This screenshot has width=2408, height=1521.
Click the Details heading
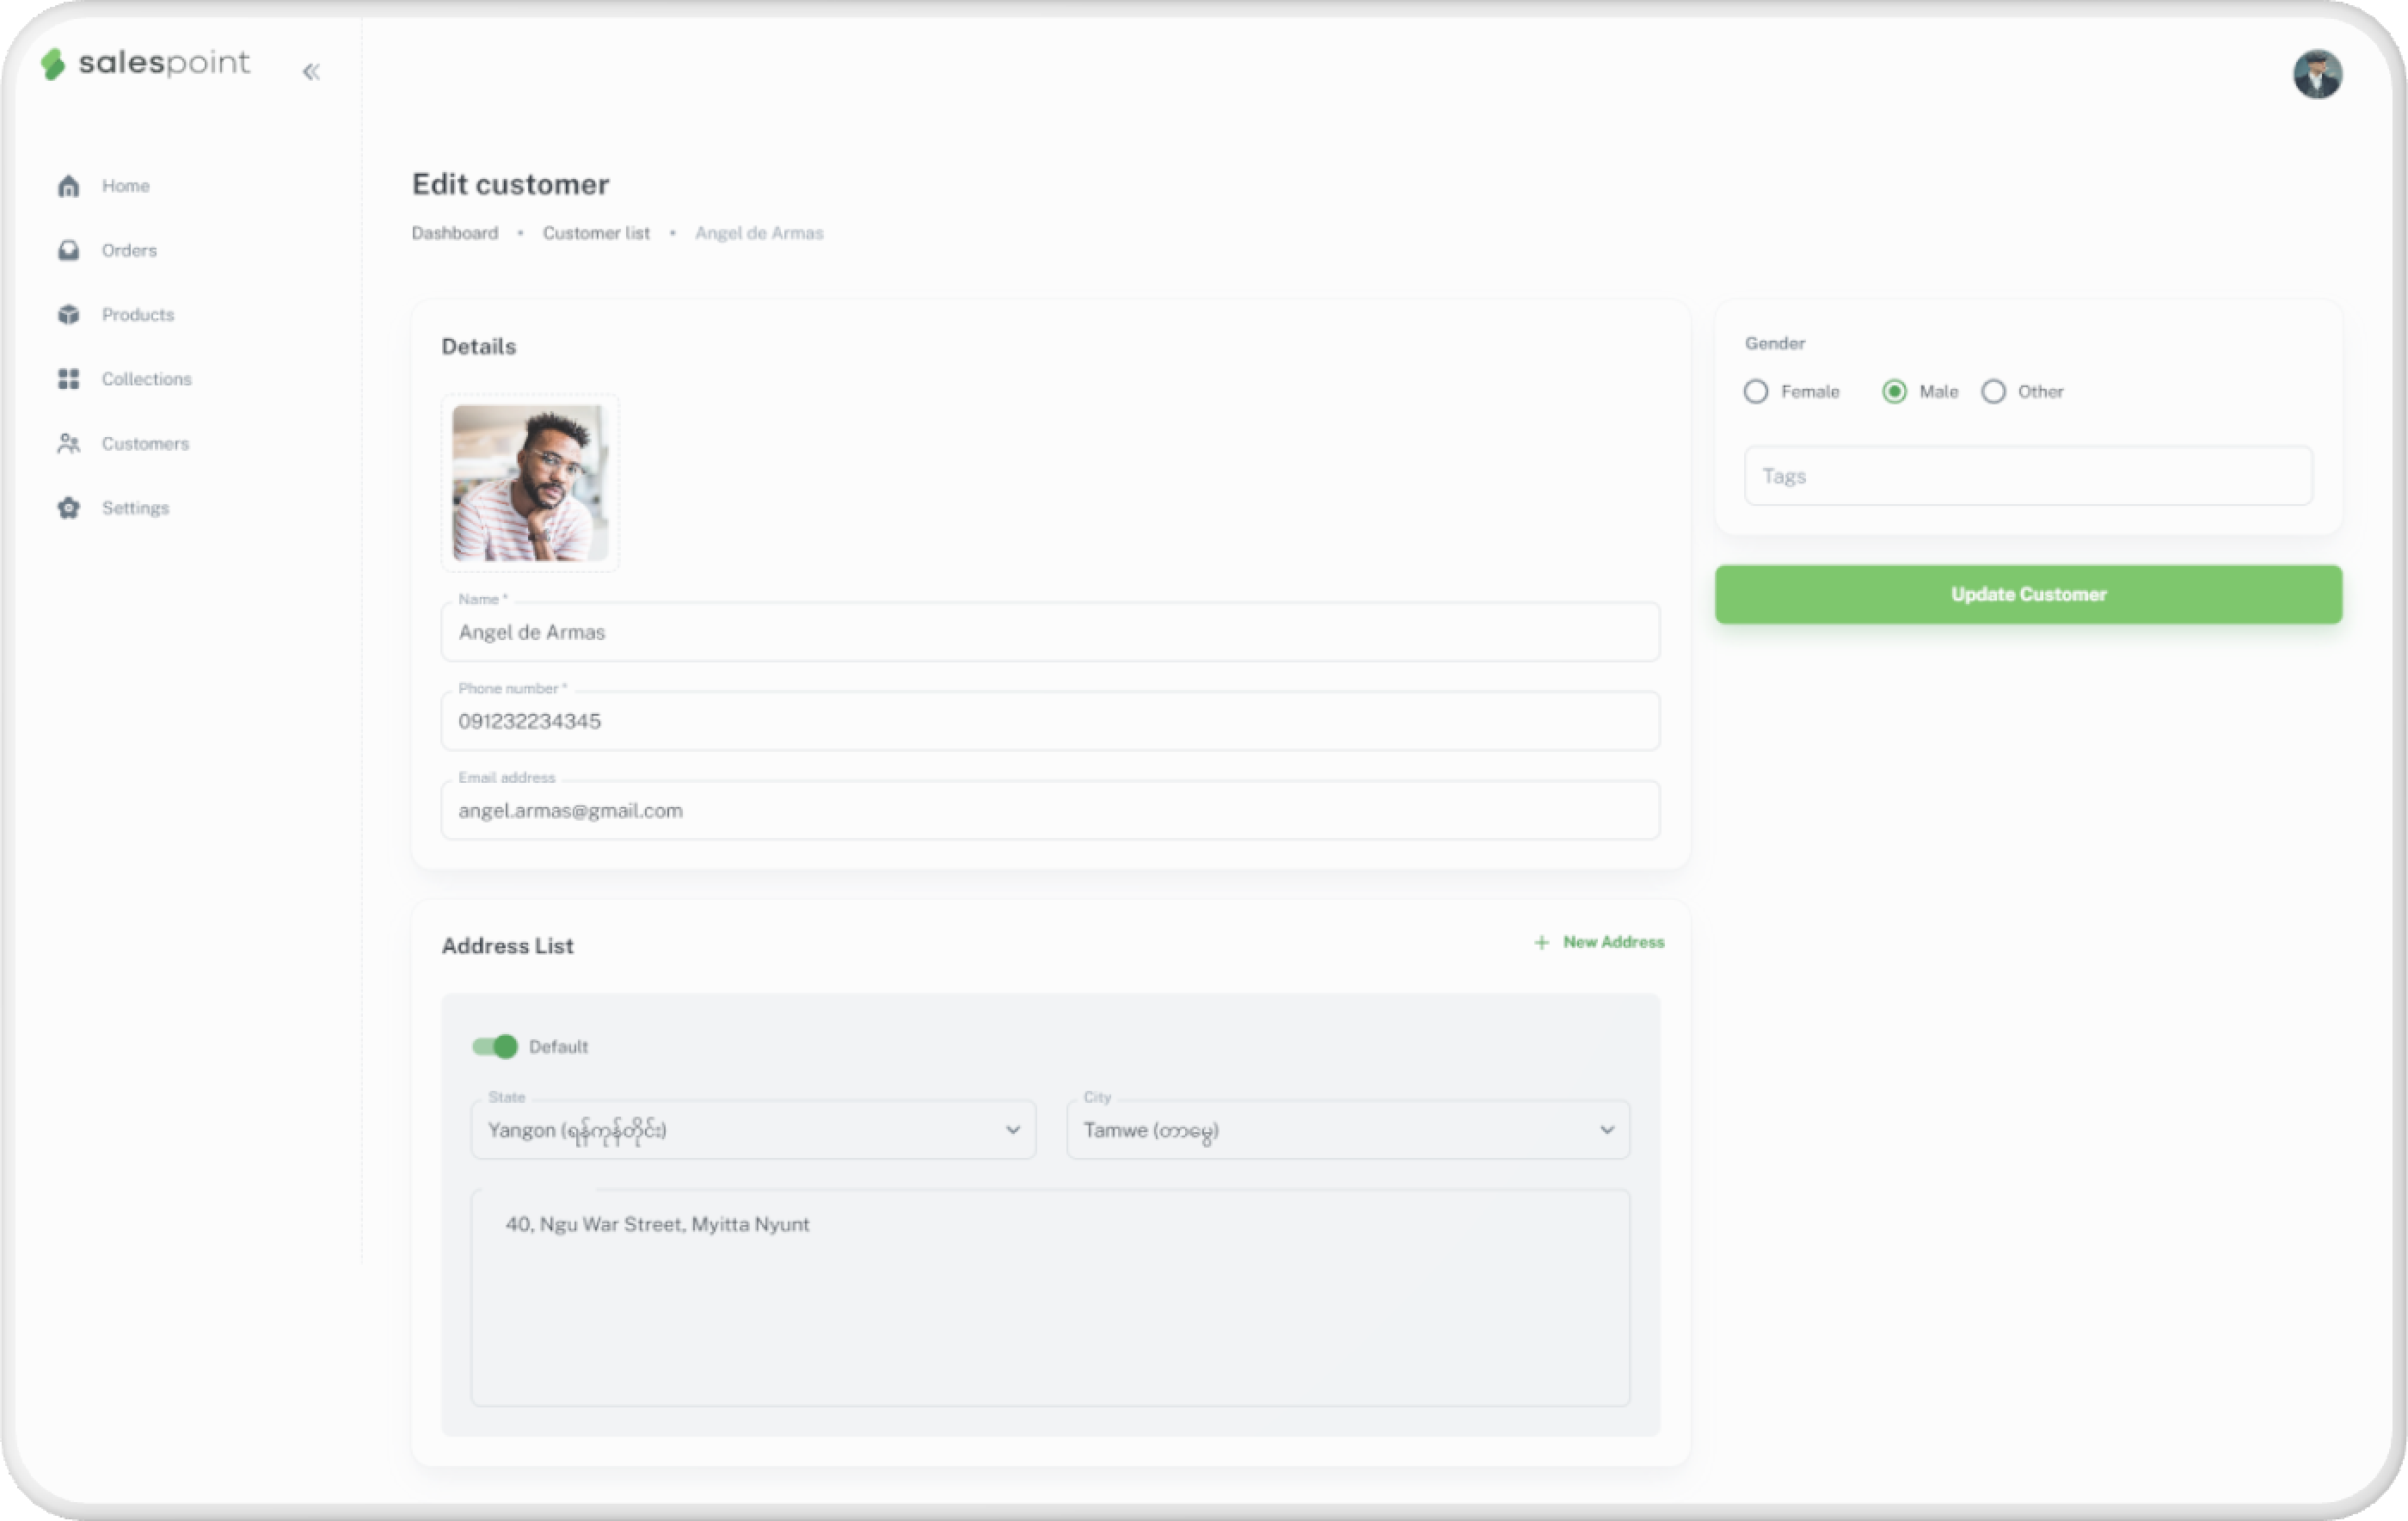tap(479, 346)
